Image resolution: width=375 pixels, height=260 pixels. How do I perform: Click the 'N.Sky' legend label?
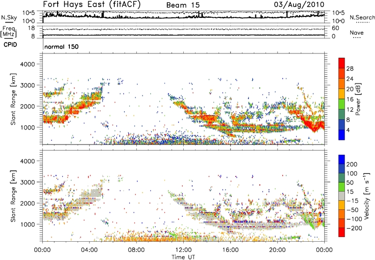point(9,17)
